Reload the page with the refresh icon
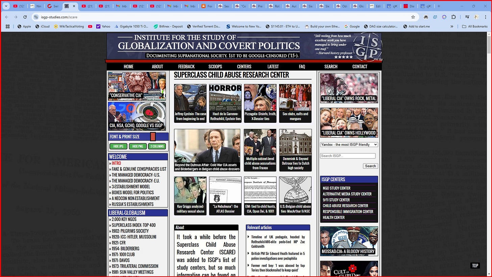Image resolution: width=492 pixels, height=277 pixels. (25, 17)
